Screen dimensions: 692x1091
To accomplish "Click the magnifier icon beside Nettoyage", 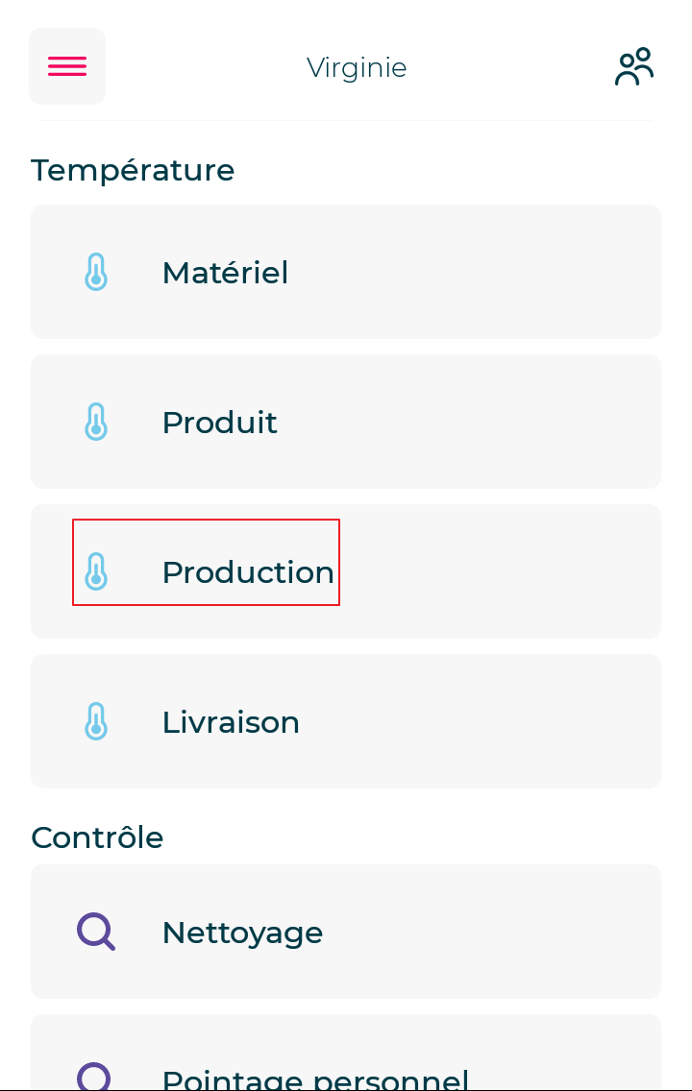I will (x=95, y=932).
